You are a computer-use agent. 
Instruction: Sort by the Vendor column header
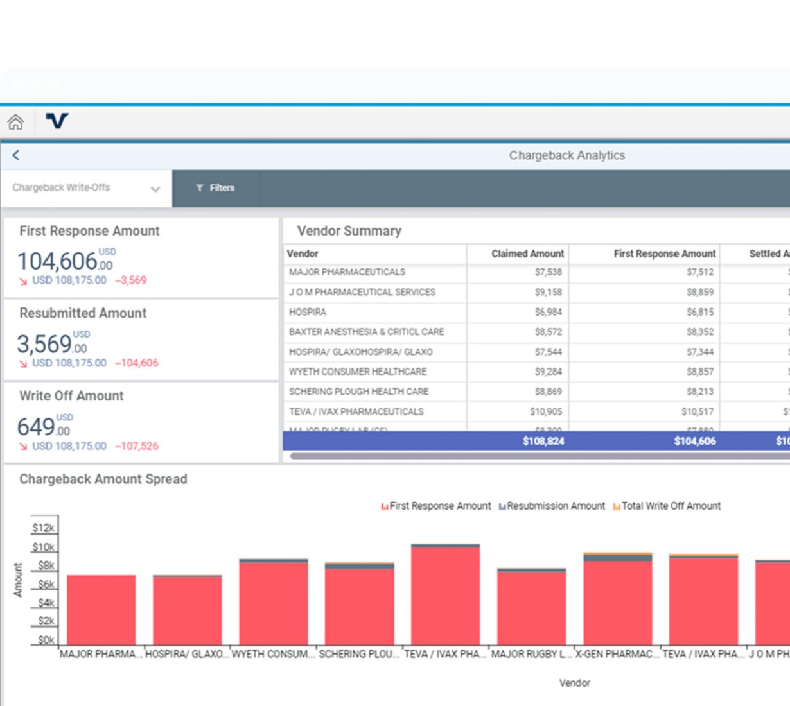(303, 254)
